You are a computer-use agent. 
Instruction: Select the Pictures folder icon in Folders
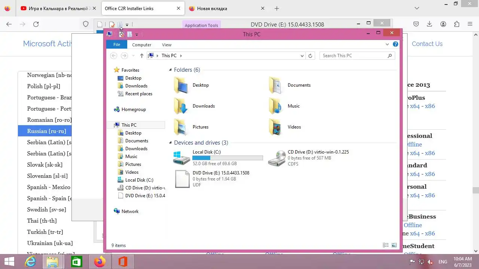tap(181, 127)
